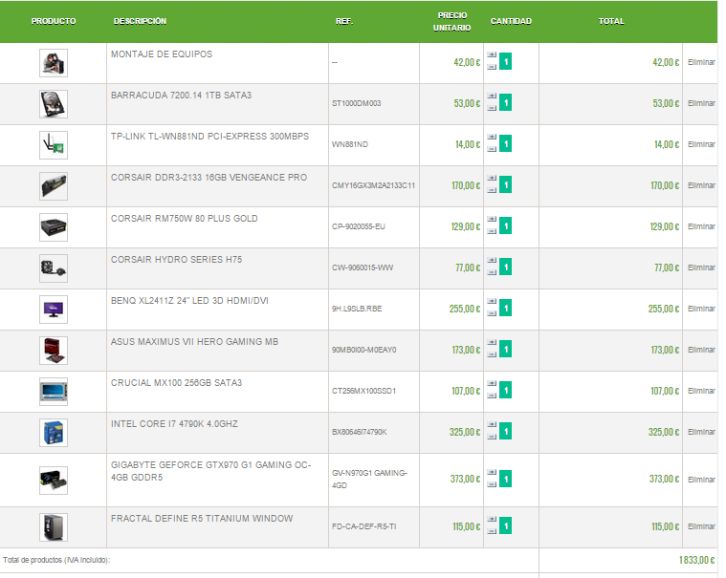Decrease quantity of BENQ XL2411Z monitor

(x=492, y=314)
